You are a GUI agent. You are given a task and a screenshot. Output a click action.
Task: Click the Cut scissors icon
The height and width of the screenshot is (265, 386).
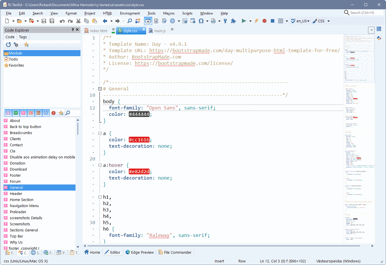coord(78,21)
